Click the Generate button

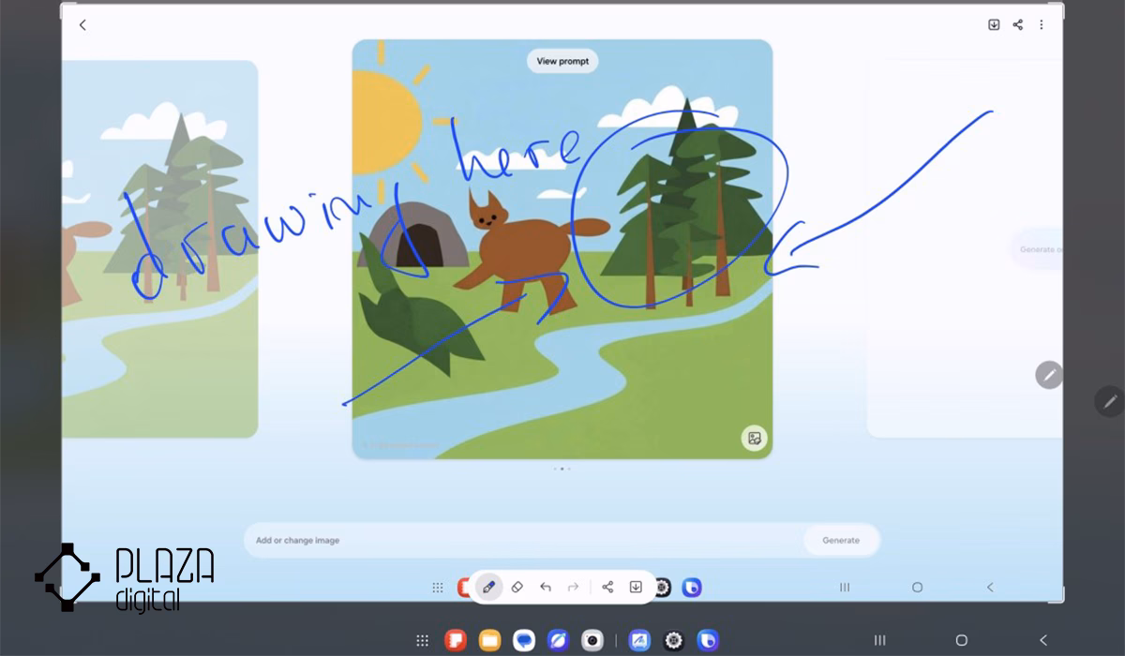point(841,541)
